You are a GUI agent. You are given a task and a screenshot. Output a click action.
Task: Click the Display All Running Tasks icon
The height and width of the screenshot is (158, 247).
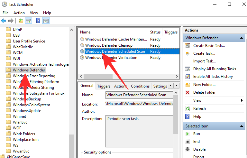click(188, 69)
